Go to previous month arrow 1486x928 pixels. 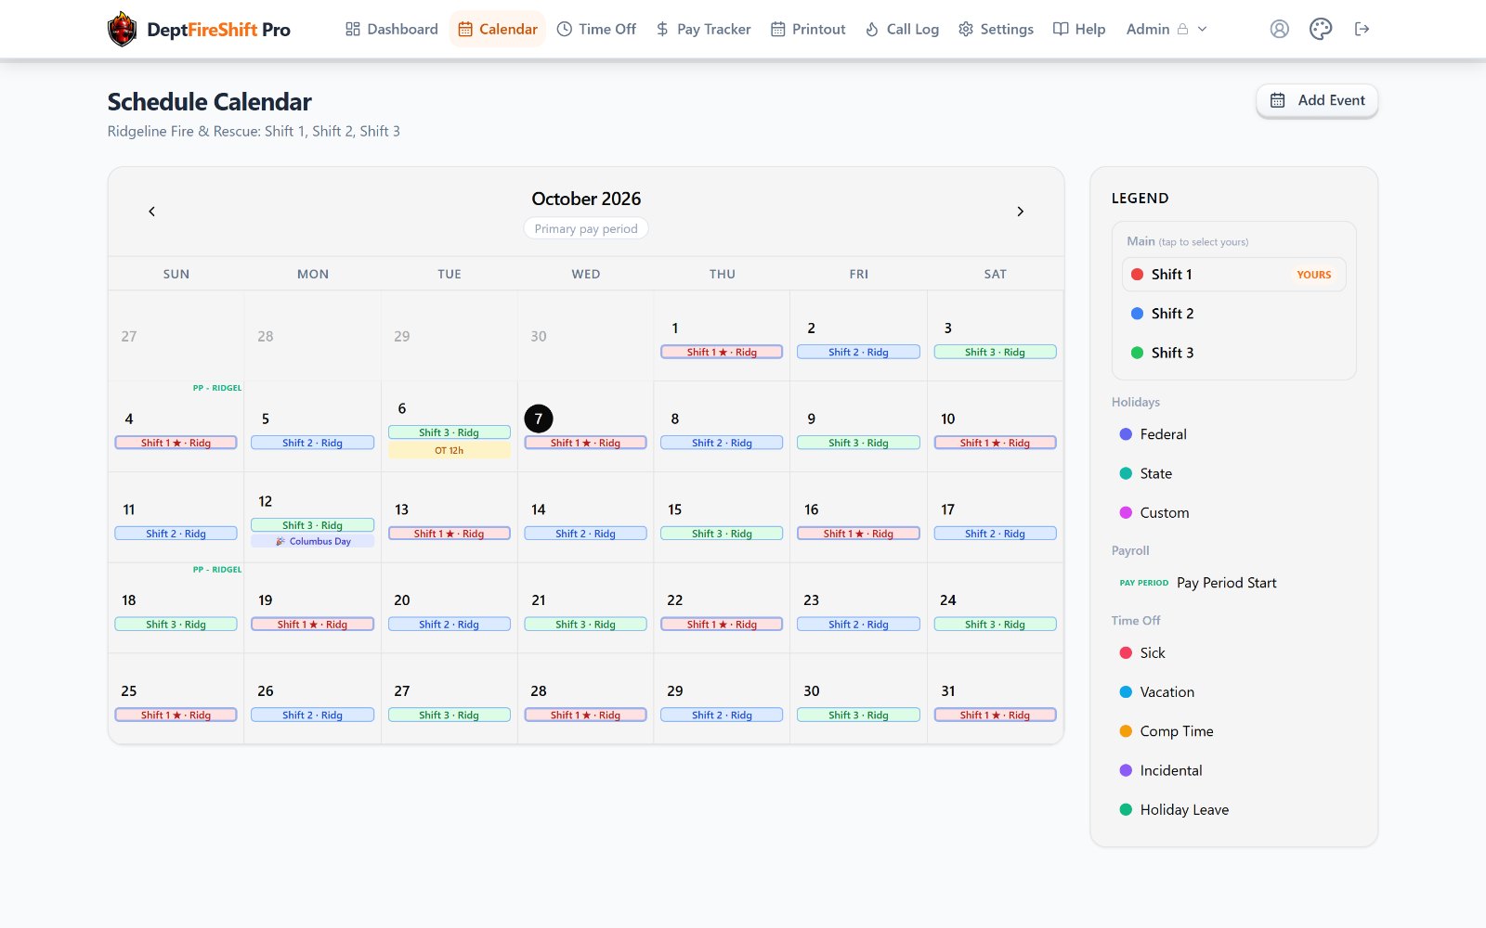pos(152,212)
